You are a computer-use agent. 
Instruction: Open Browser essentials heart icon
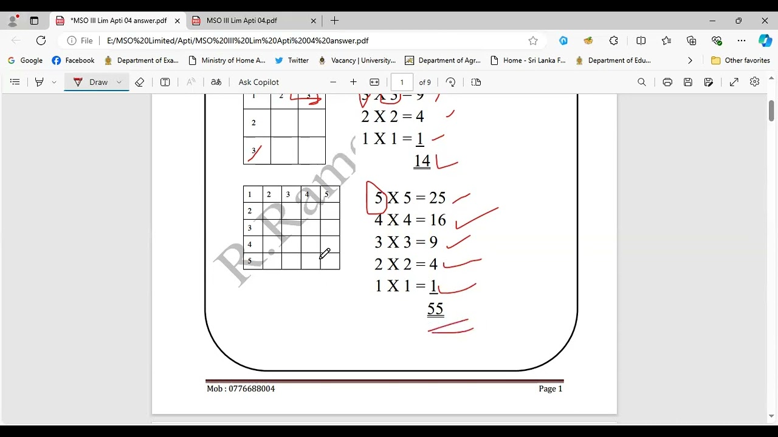coord(717,41)
